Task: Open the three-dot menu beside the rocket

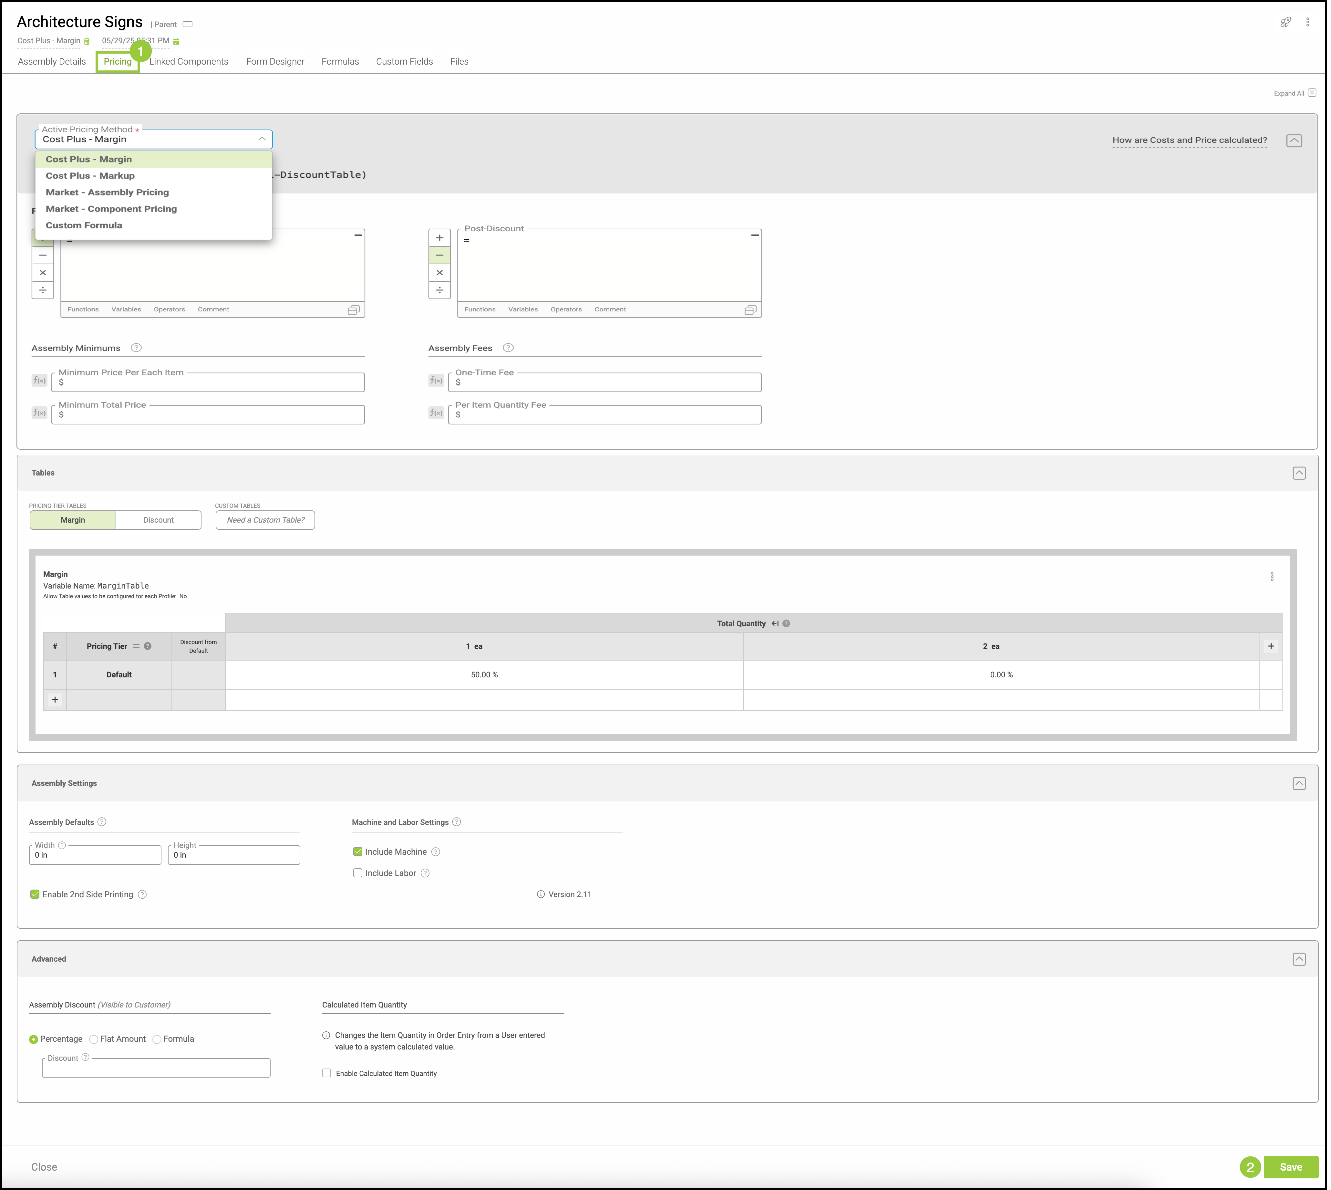Action: pos(1307,22)
